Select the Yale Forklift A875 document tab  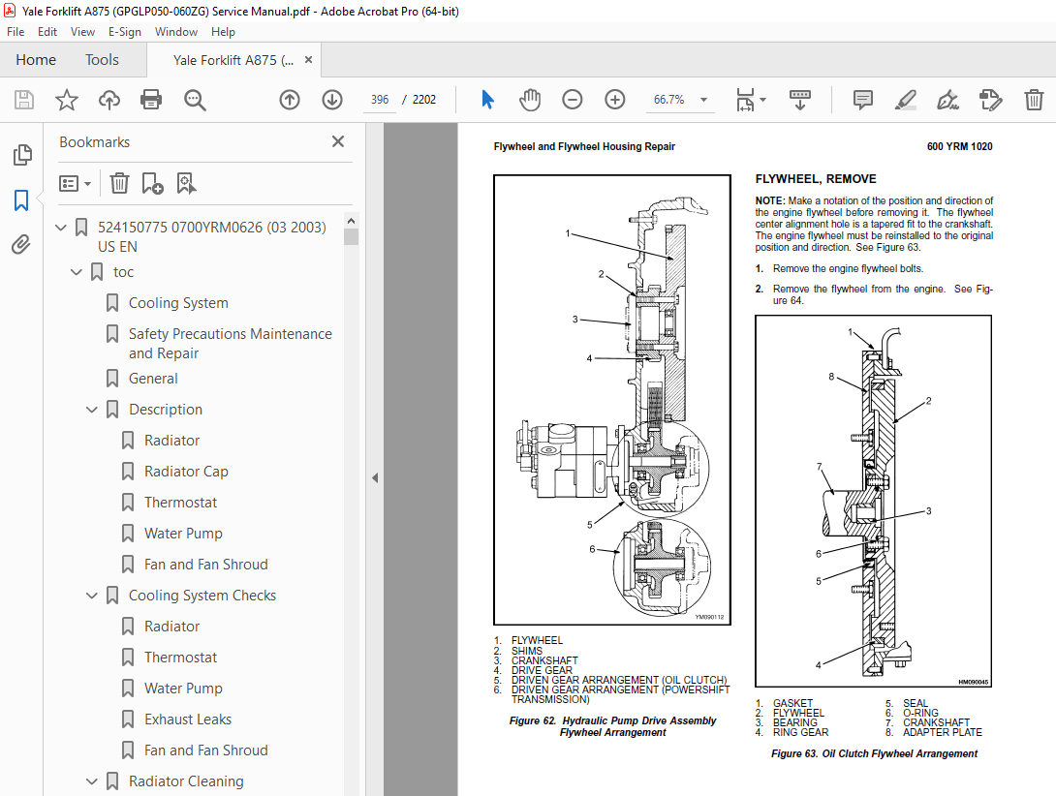coord(233,60)
